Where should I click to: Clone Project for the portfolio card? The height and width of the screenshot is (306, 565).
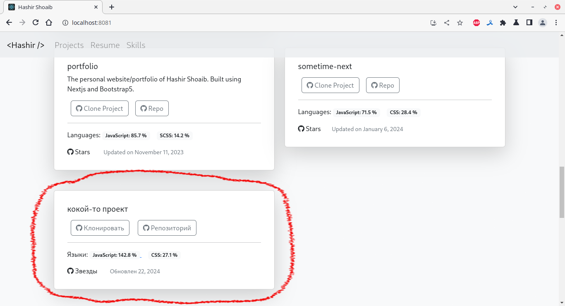pyautogui.click(x=100, y=108)
